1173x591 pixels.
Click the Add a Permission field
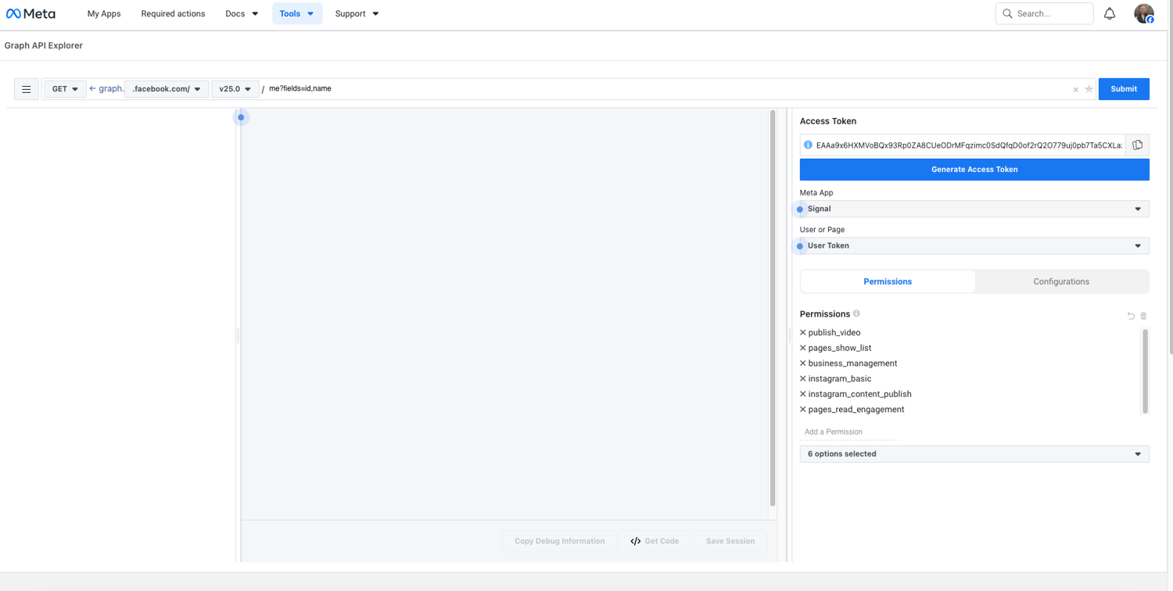point(848,432)
